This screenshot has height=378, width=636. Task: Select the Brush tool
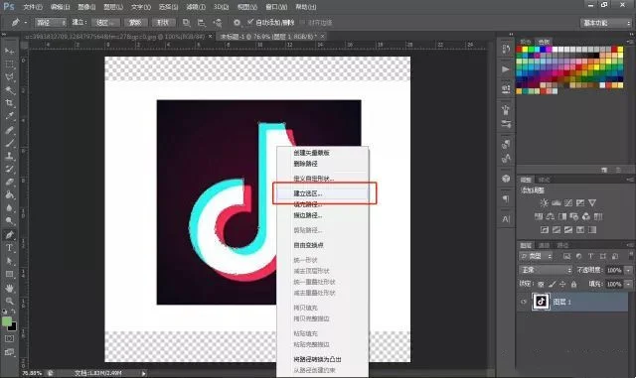click(9, 143)
